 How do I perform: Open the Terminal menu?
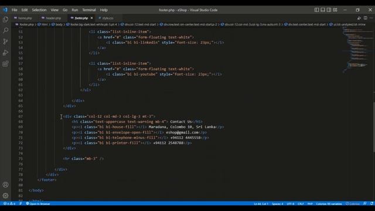coord(88,10)
